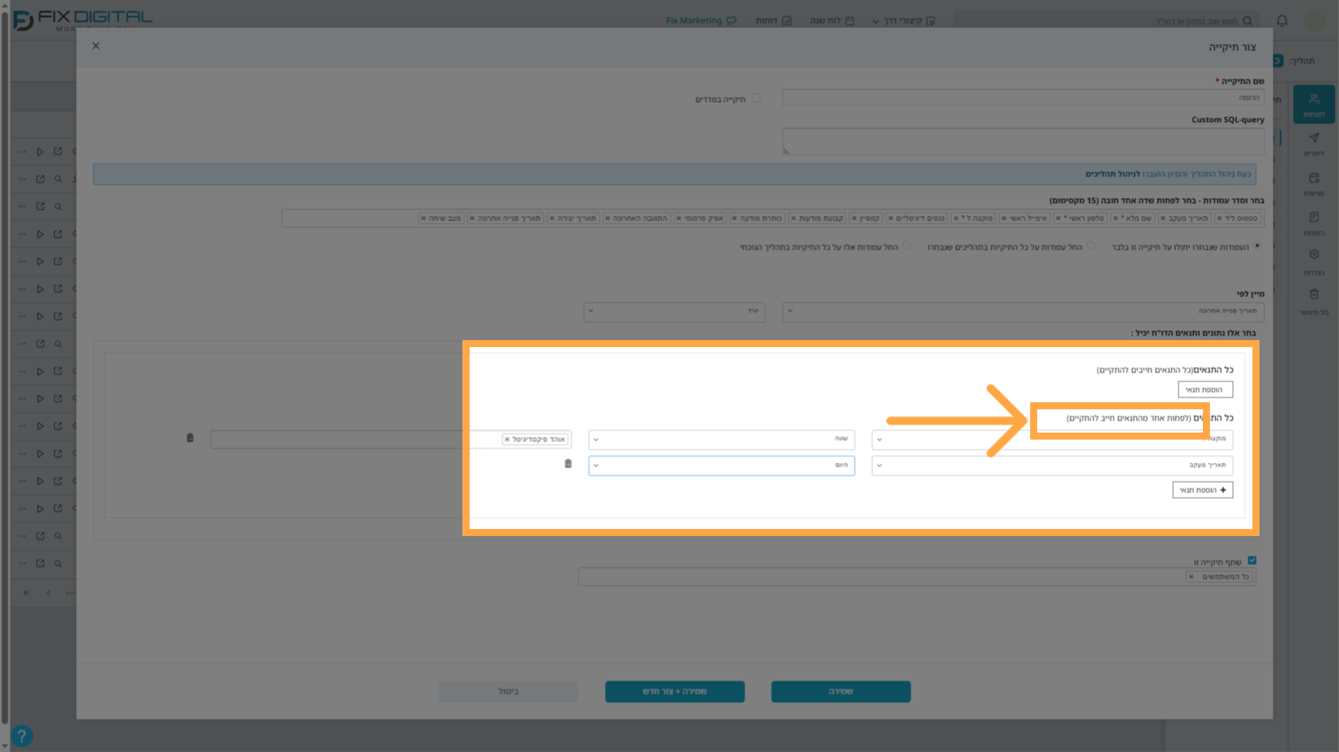Open the user avatar menu

(1315, 21)
